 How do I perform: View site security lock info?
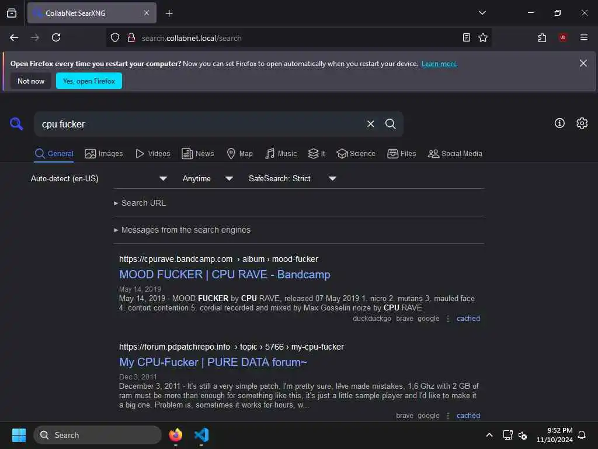(x=131, y=37)
